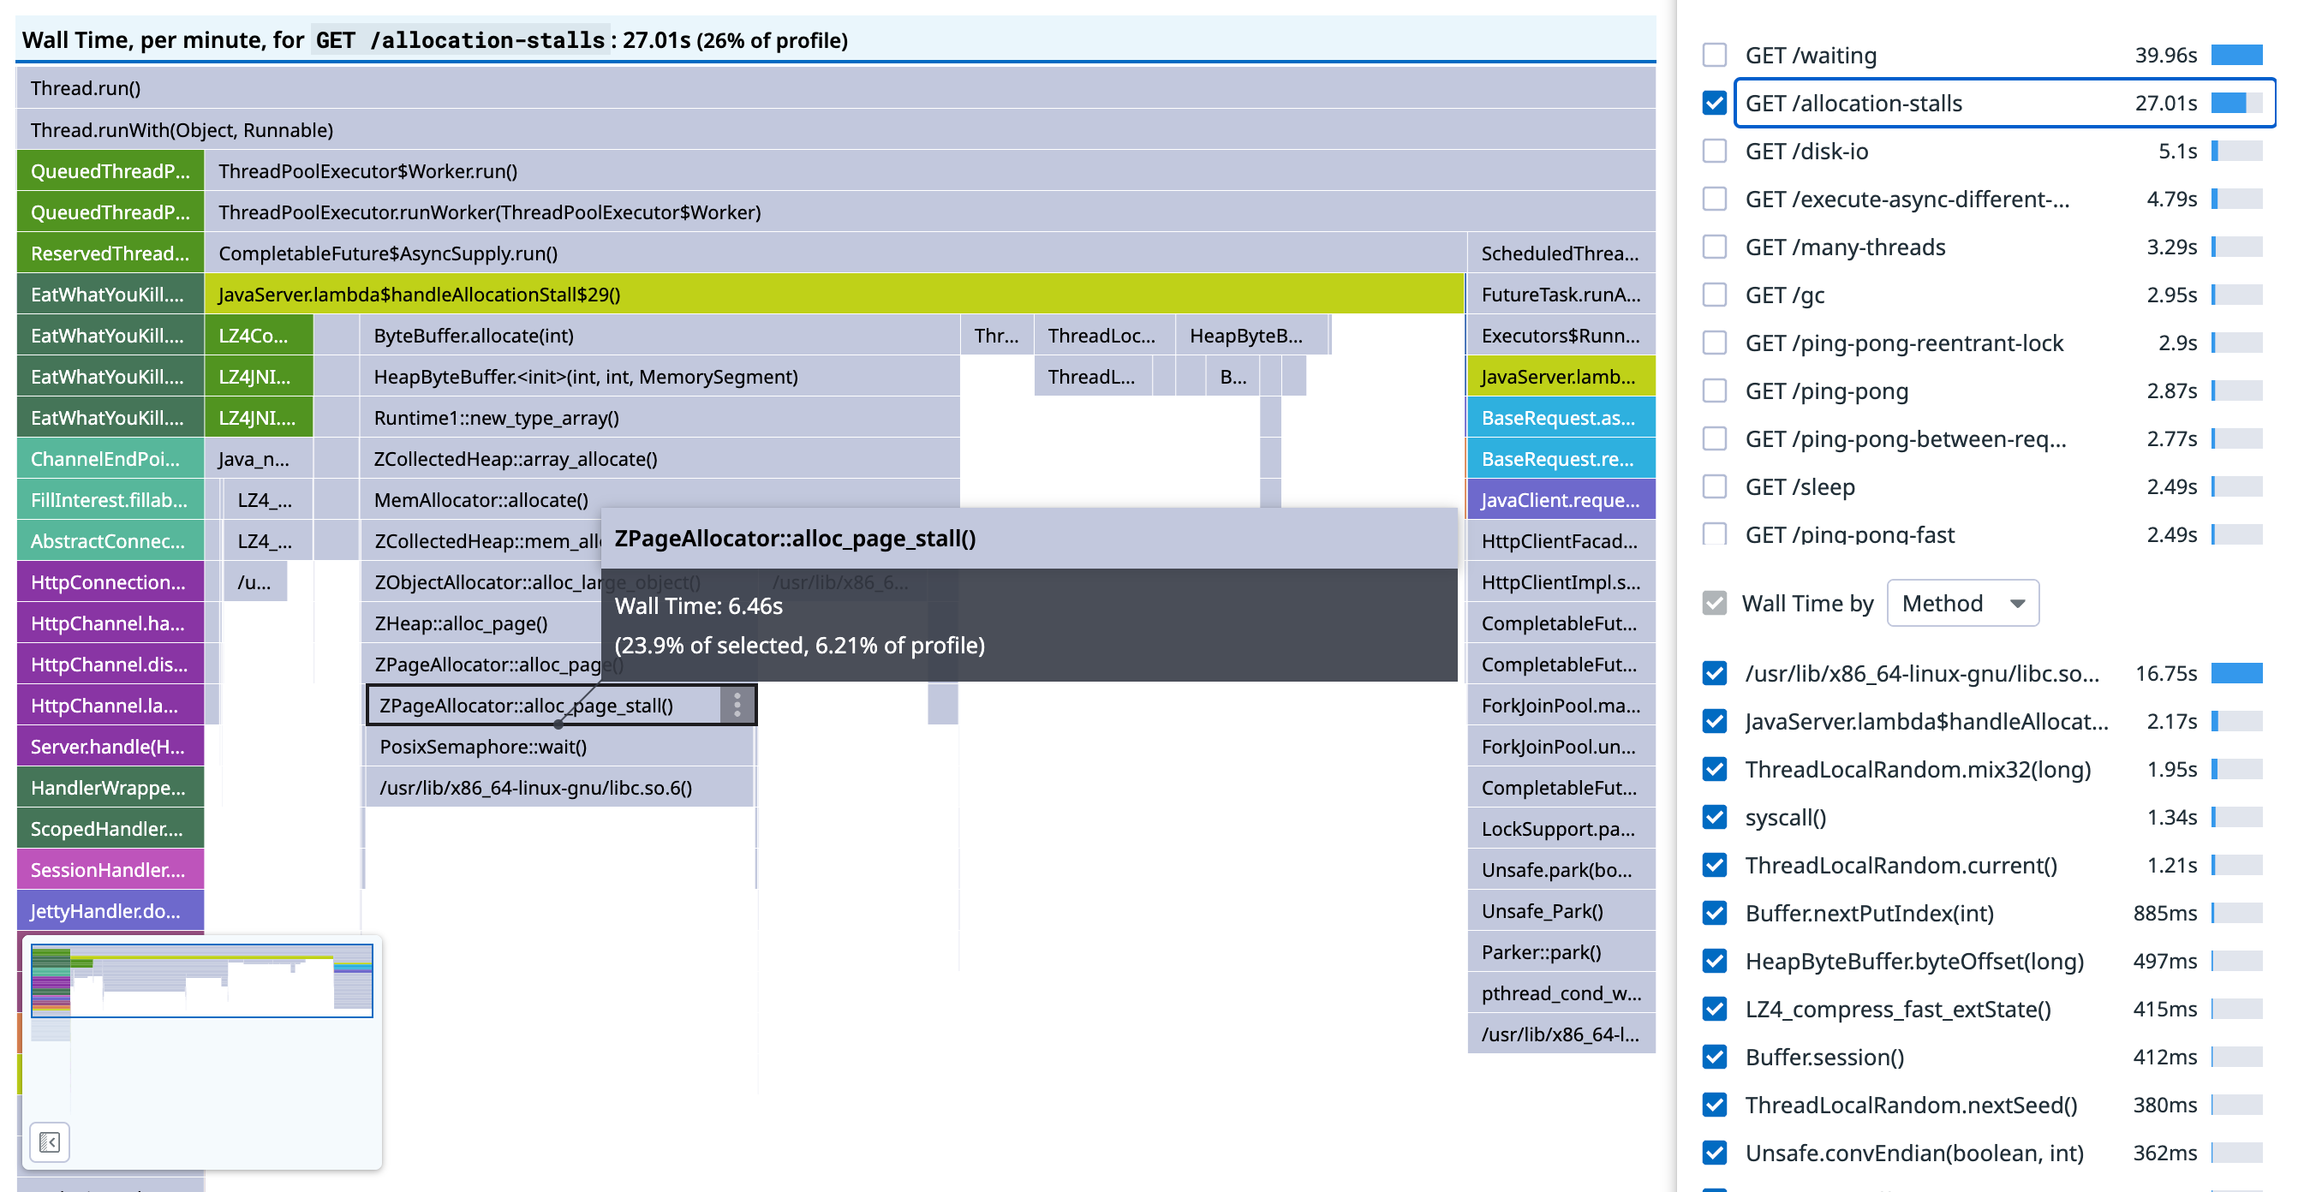Uncheck the syscall() method filter
2304x1192 pixels.
(1714, 816)
